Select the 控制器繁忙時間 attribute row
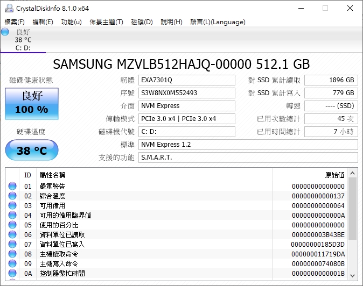The height and width of the screenshot is (286, 363). pyautogui.click(x=177, y=274)
